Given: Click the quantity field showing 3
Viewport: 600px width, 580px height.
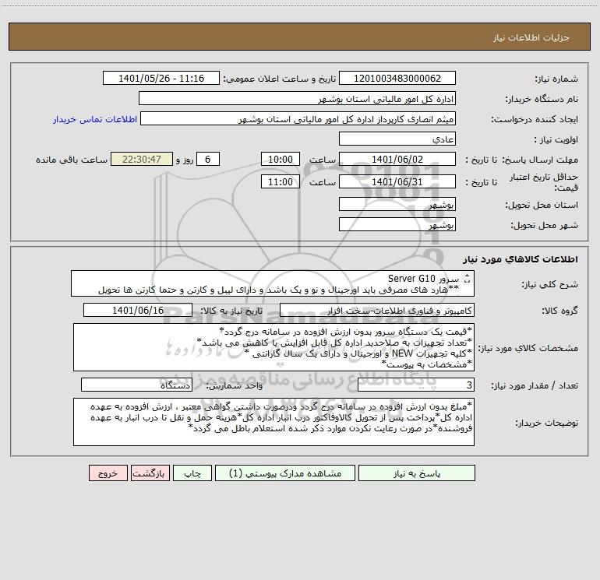Looking at the screenshot, I should pos(416,385).
